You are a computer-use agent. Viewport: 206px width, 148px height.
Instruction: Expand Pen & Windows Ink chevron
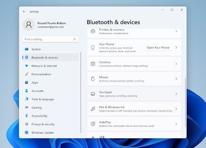point(176,109)
